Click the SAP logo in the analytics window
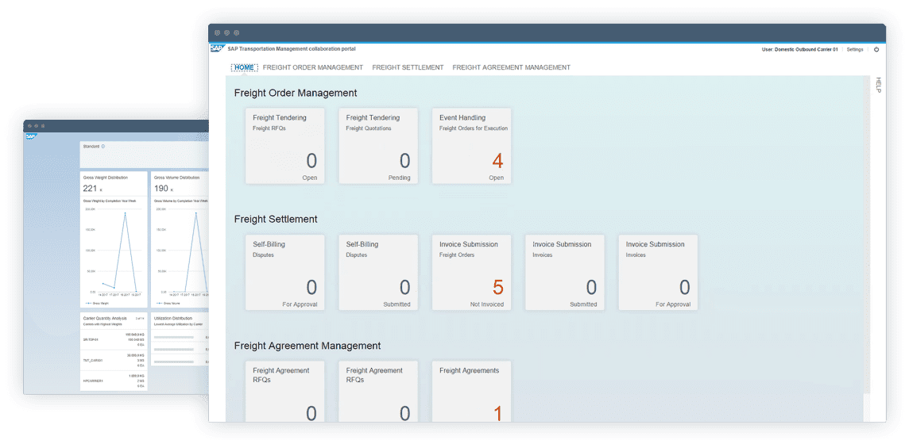The image size is (909, 444). (x=31, y=136)
